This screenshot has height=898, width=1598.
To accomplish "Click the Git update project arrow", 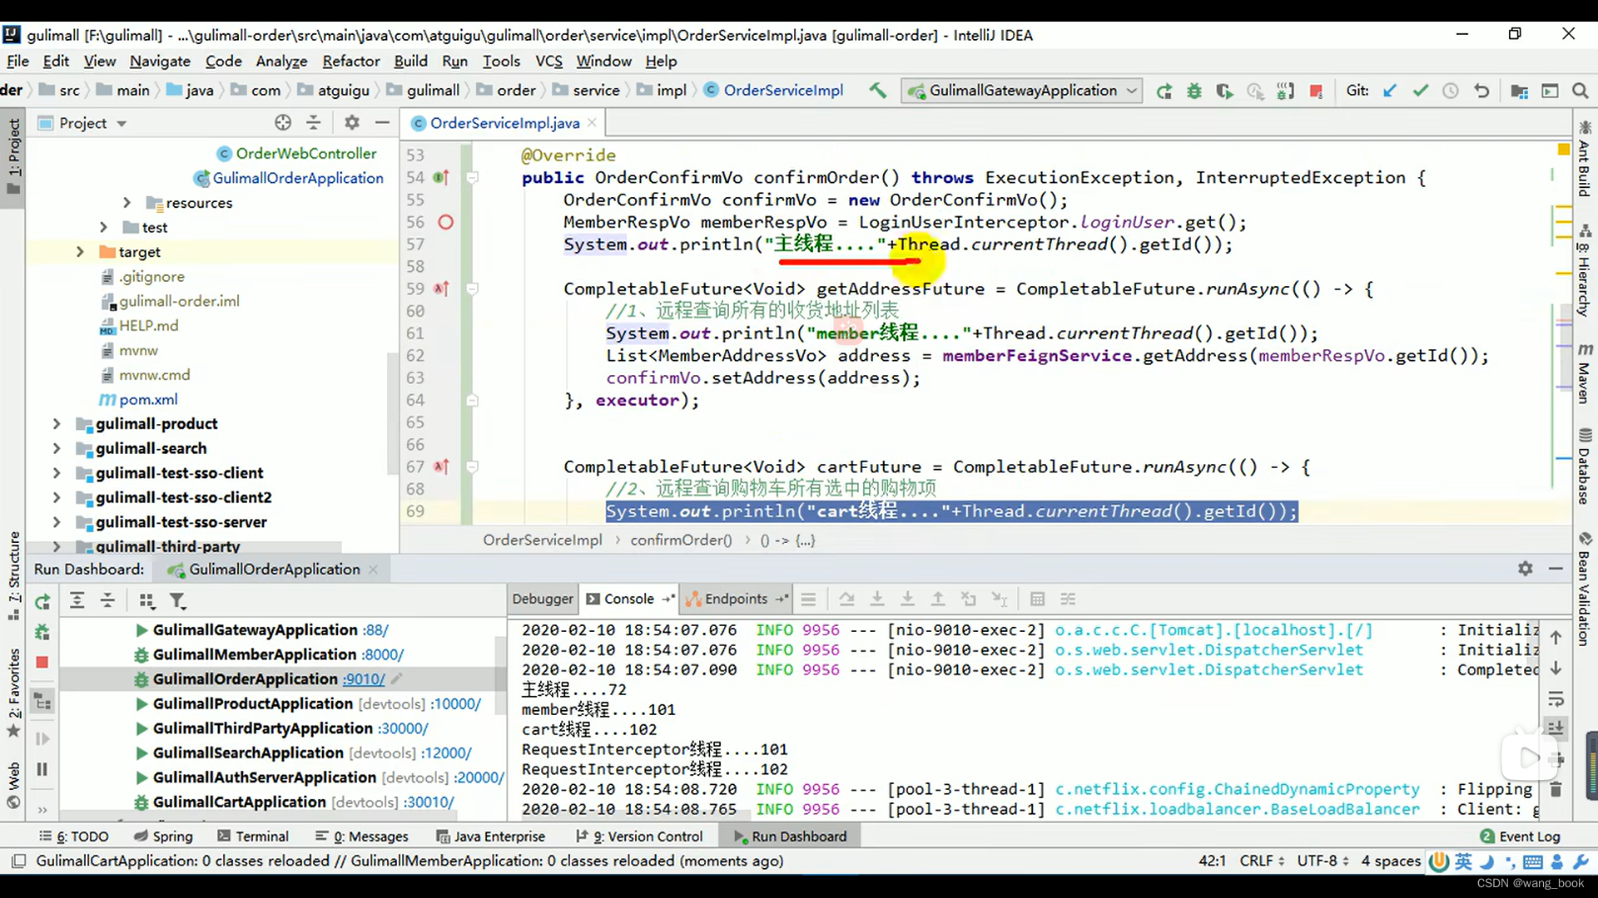I will (1389, 91).
